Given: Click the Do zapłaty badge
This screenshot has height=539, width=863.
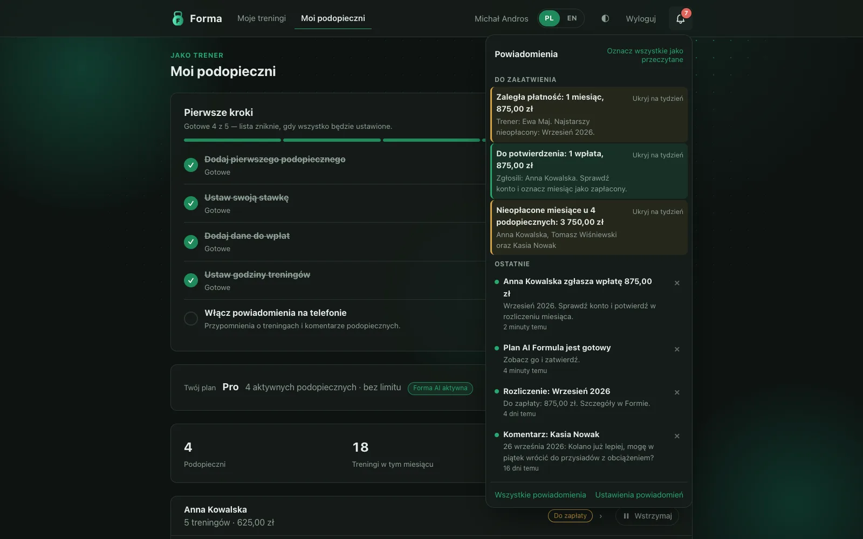Looking at the screenshot, I should (570, 516).
